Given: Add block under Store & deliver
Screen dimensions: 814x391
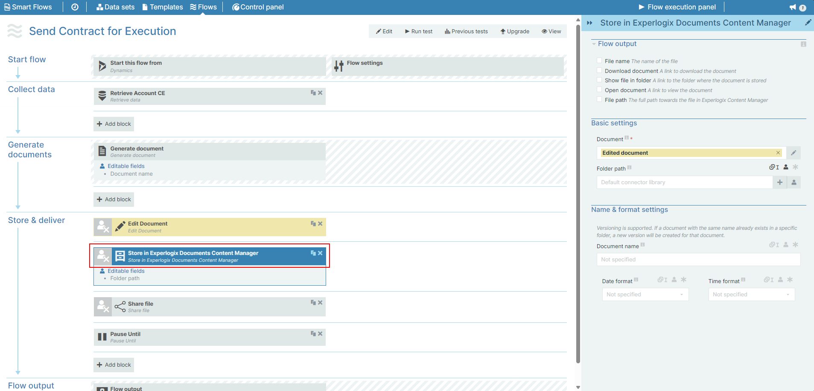Looking at the screenshot, I should [114, 365].
